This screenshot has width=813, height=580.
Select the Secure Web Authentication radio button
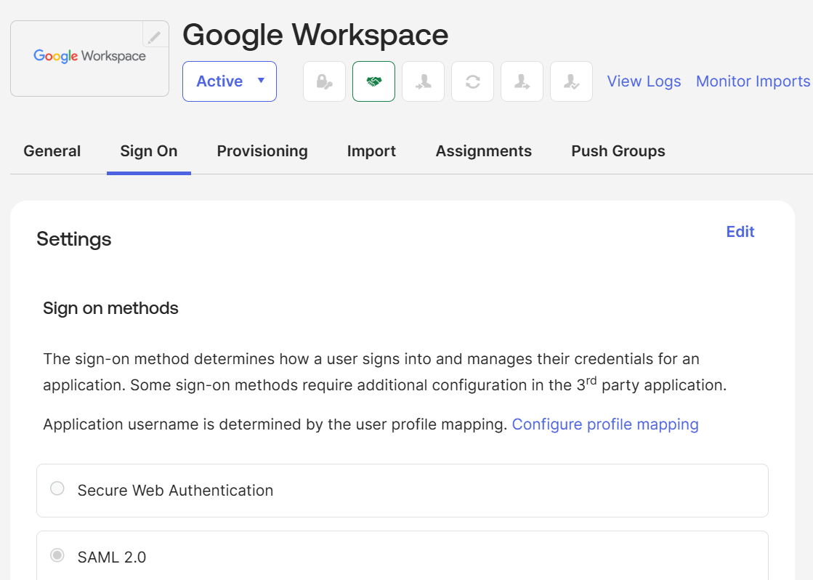[x=57, y=488]
